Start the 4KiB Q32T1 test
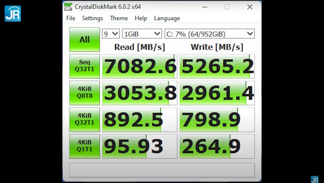The height and width of the screenshot is (183, 324). pyautogui.click(x=85, y=120)
